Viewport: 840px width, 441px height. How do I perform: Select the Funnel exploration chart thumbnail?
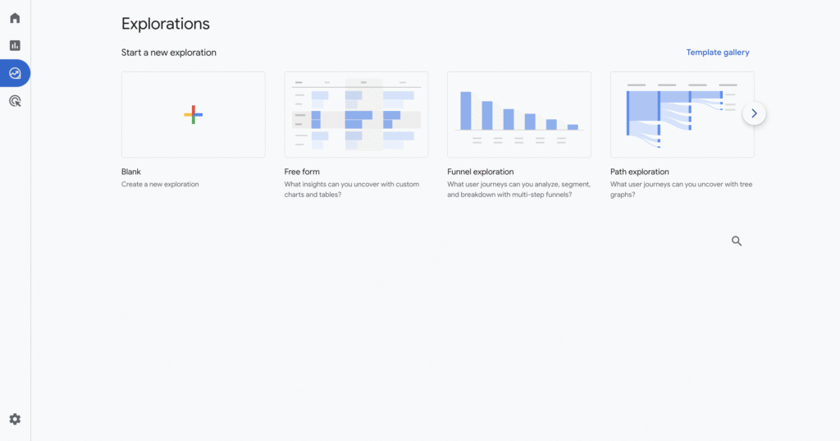(x=518, y=114)
